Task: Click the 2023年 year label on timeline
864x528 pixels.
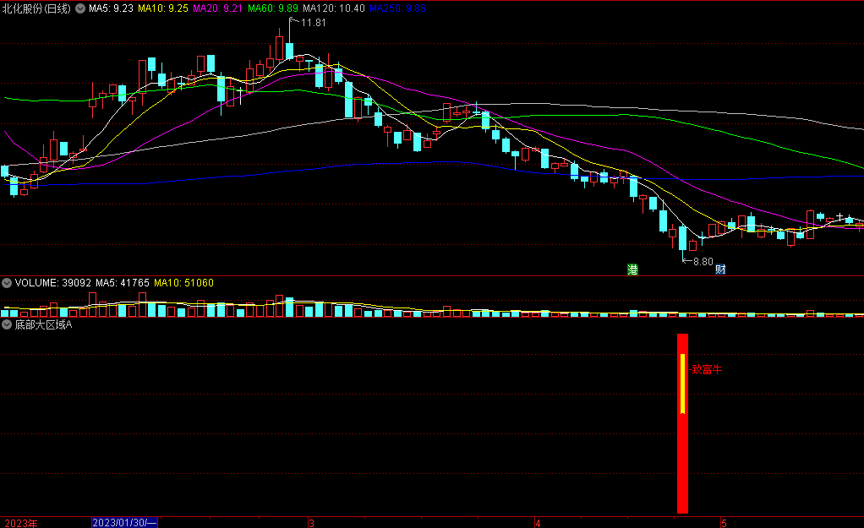Action: click(21, 522)
